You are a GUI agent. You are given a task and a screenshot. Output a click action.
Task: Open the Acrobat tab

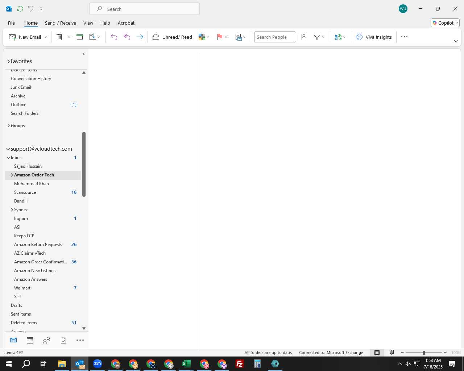tap(126, 23)
